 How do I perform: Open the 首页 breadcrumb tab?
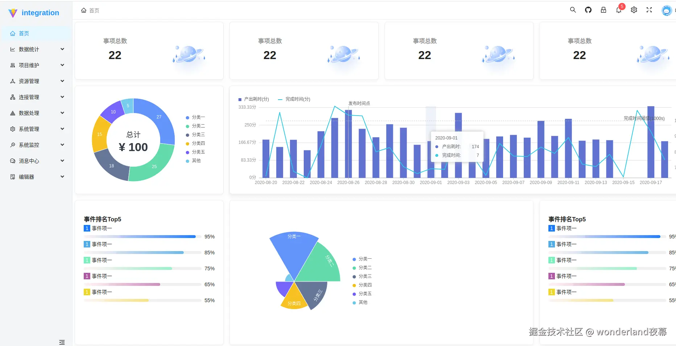[90, 10]
